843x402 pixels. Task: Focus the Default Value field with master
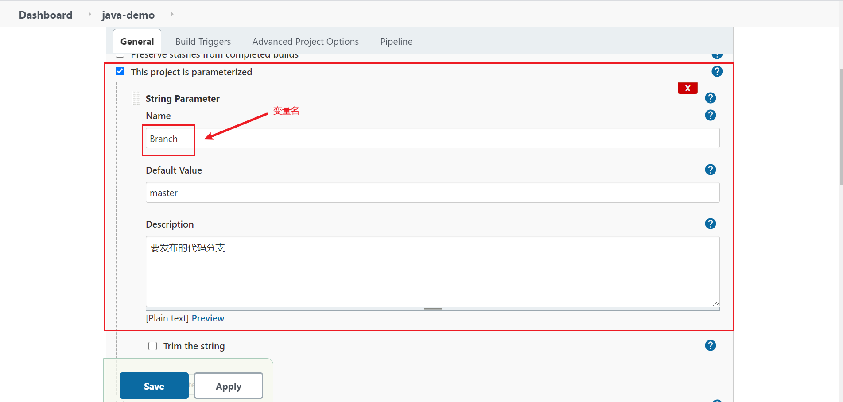click(x=432, y=193)
